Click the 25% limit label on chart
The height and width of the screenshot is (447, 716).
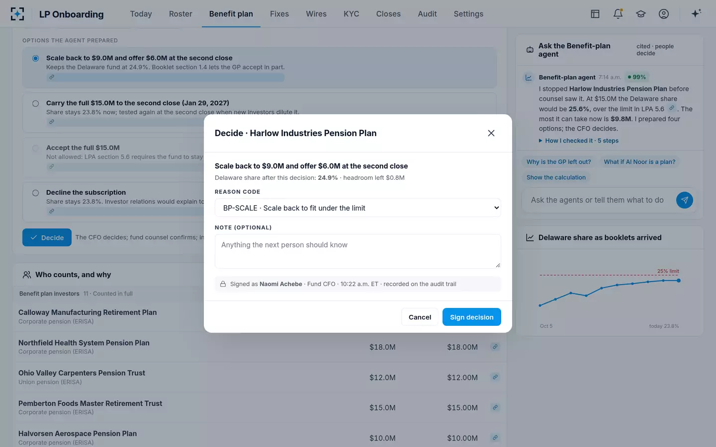pyautogui.click(x=668, y=271)
